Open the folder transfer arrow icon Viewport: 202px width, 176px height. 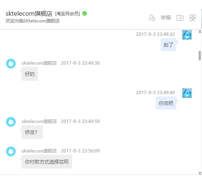coord(180,18)
